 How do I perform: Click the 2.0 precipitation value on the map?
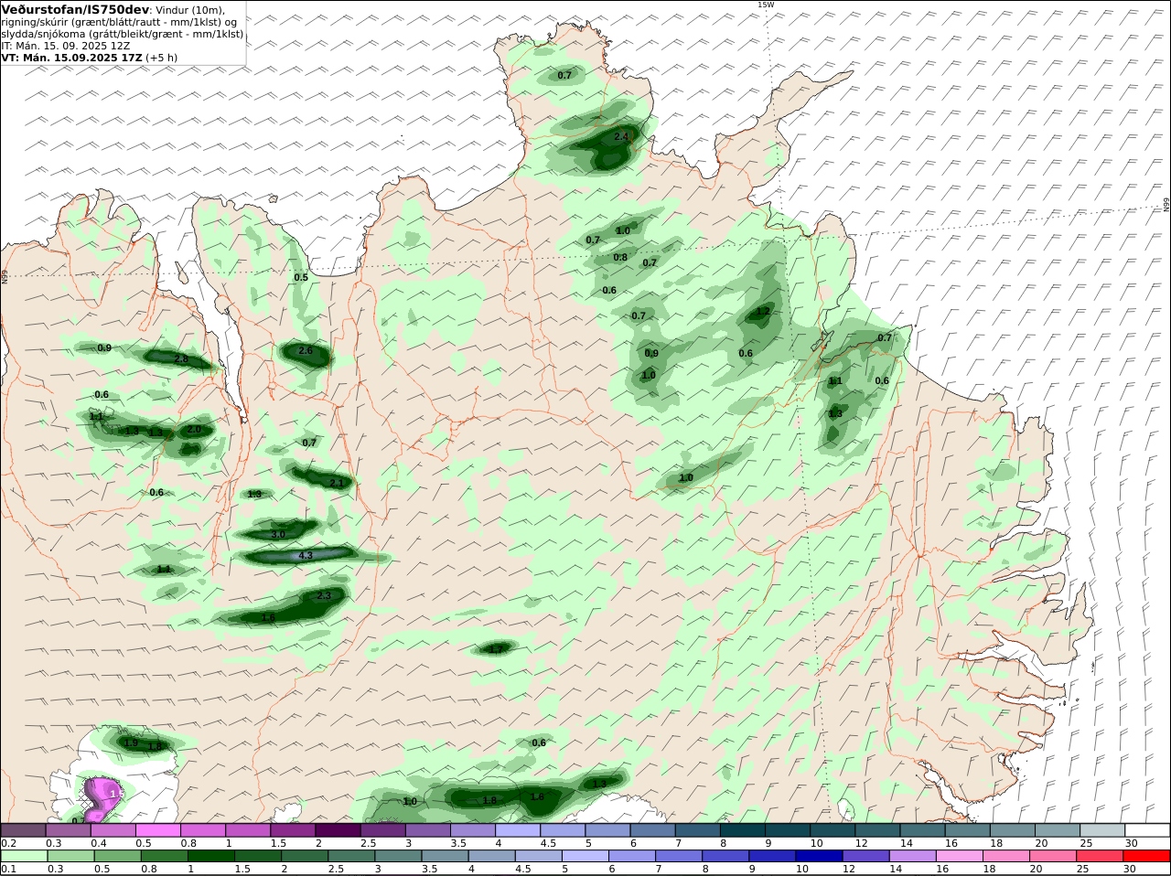click(x=194, y=430)
